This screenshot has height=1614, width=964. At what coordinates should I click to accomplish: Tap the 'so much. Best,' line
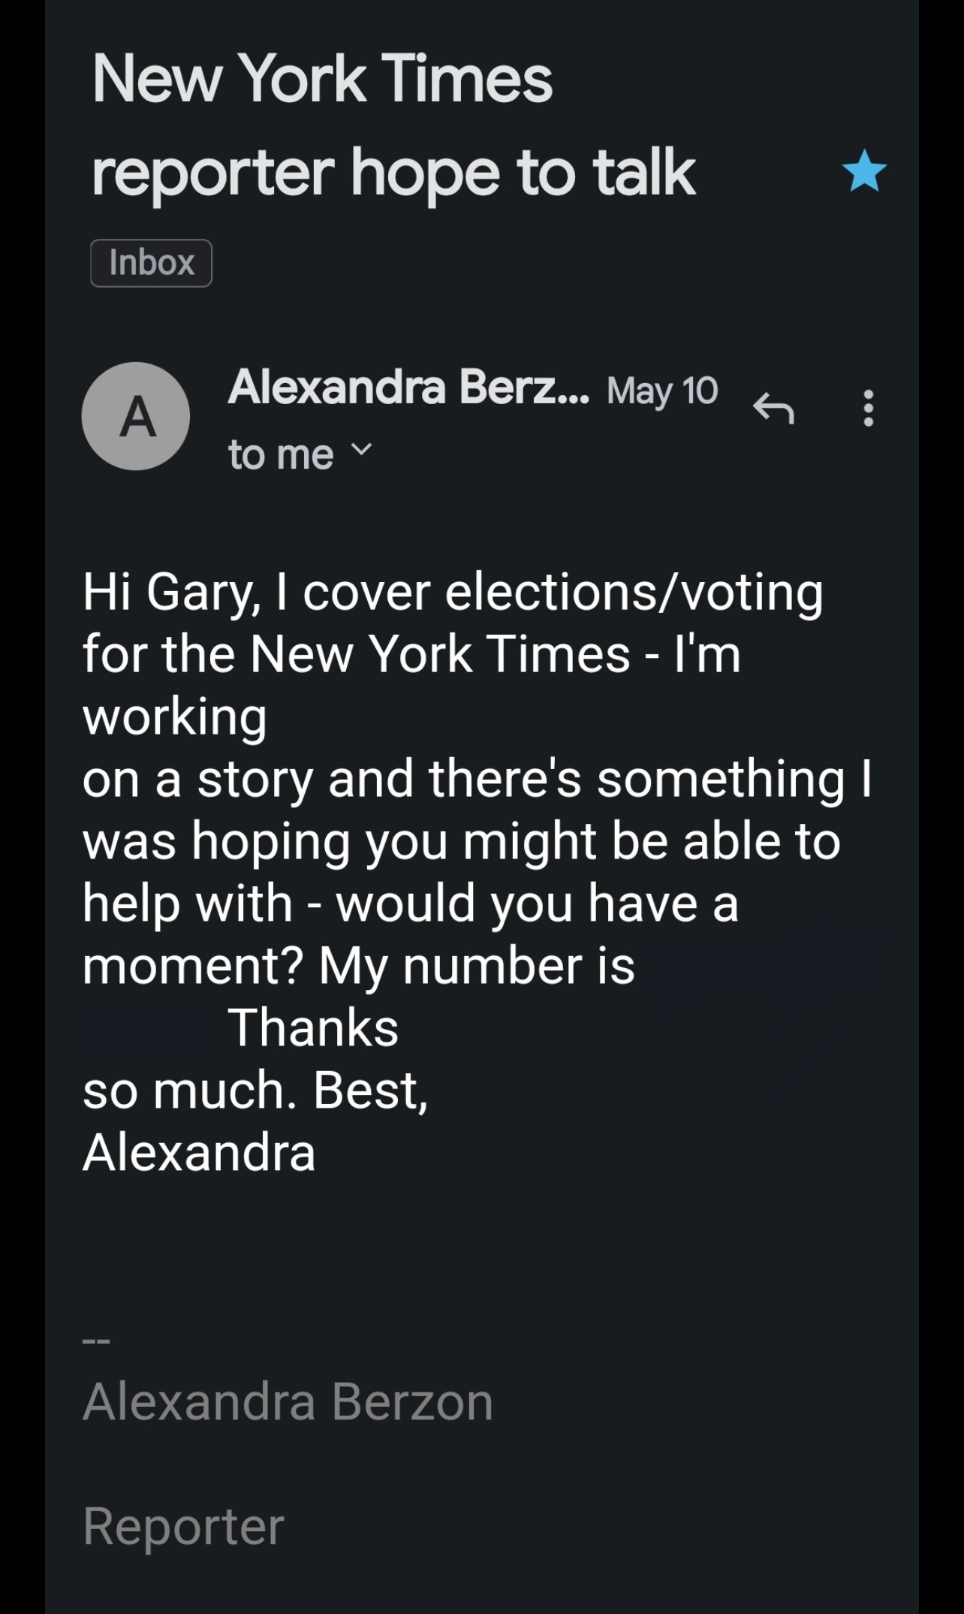255,1091
